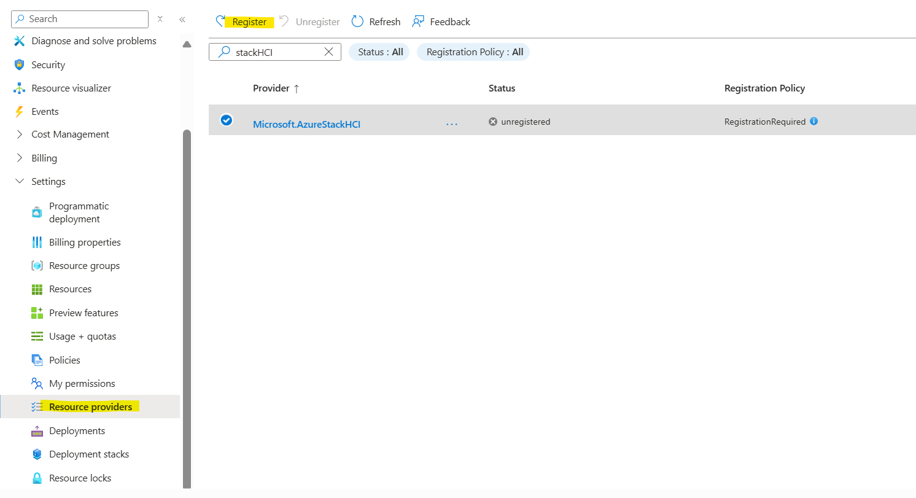Open Registration Policy : All filter

[x=473, y=52]
